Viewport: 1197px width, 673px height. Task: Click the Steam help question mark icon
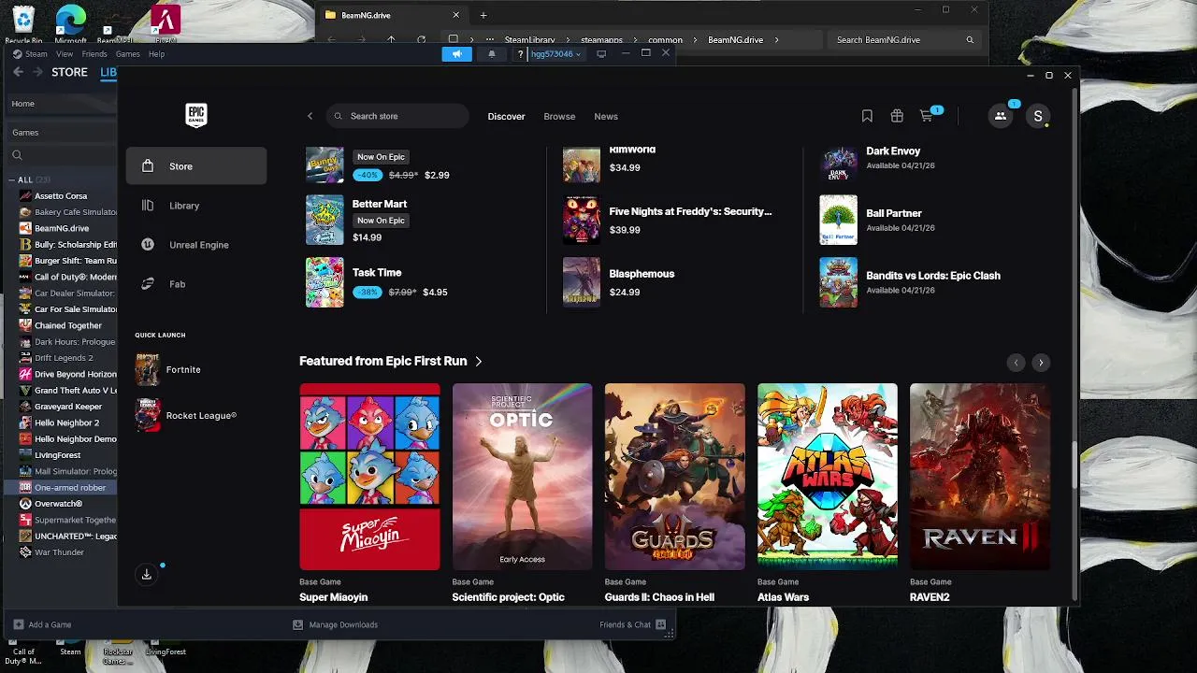(521, 54)
